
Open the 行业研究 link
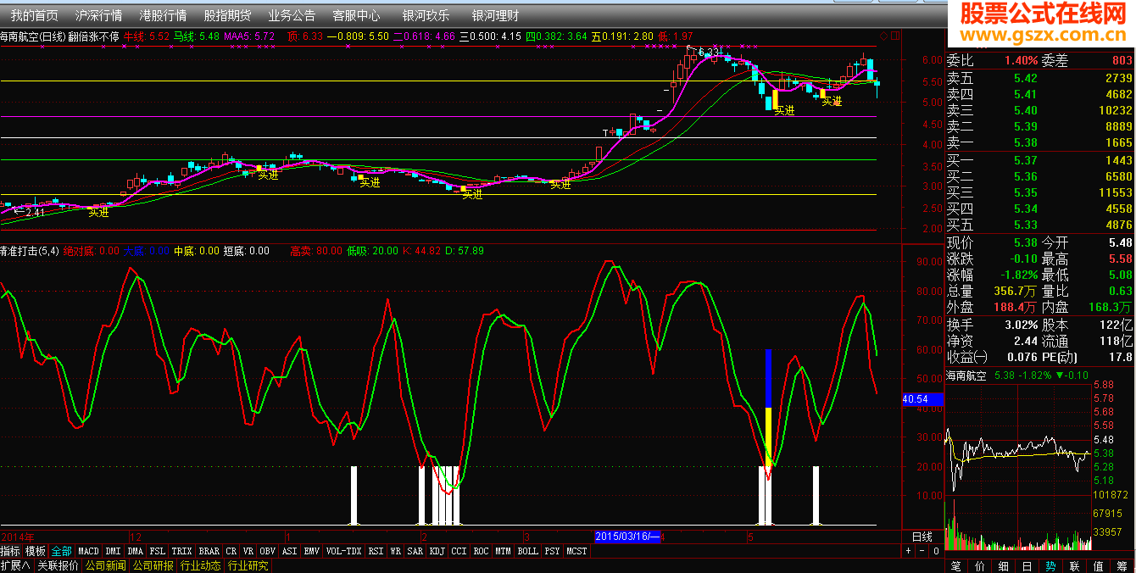point(248,565)
